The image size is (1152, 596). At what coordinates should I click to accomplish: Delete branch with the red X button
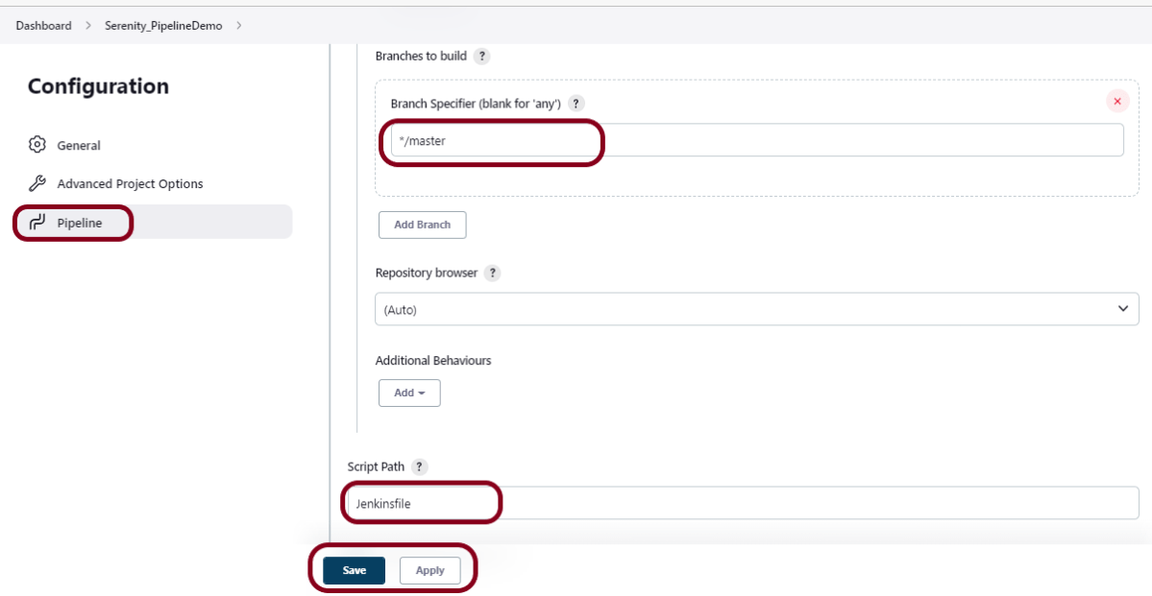(1116, 102)
